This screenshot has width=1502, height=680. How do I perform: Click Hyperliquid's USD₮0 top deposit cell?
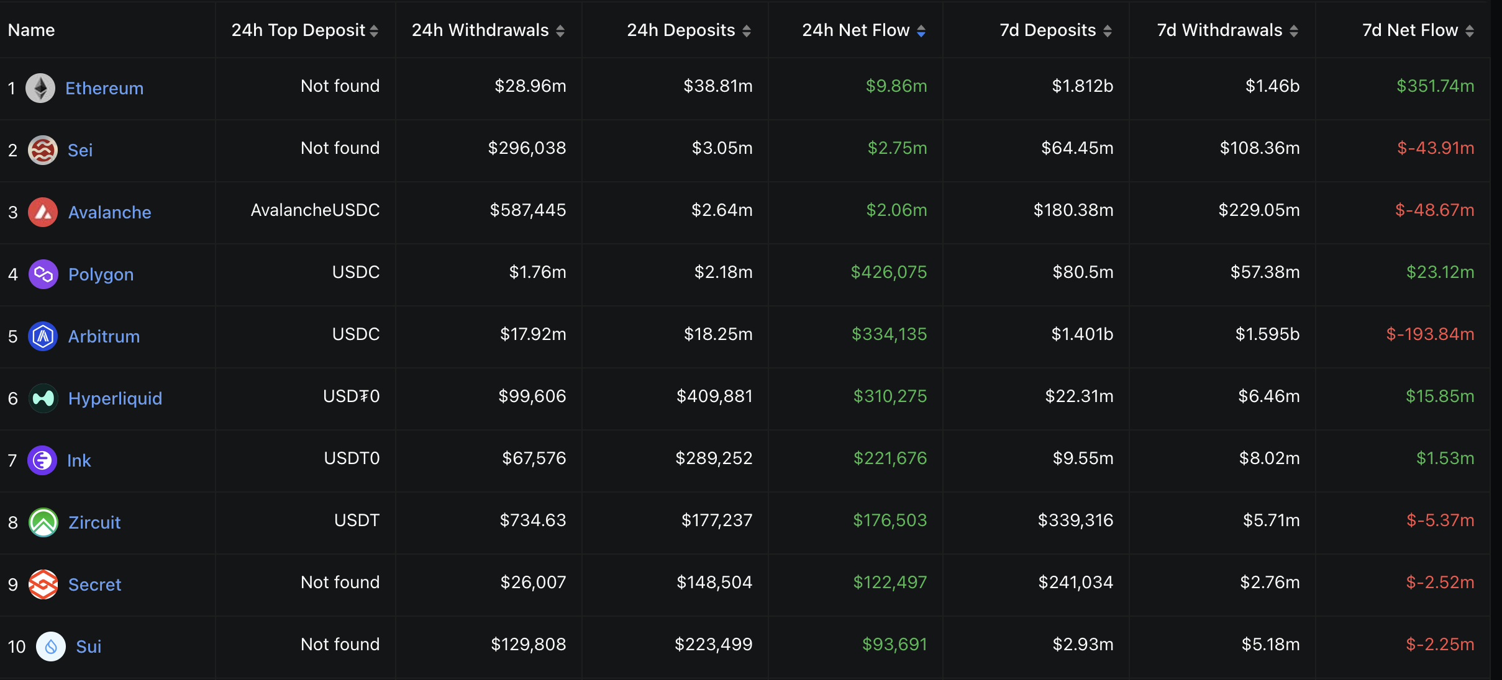click(x=352, y=396)
